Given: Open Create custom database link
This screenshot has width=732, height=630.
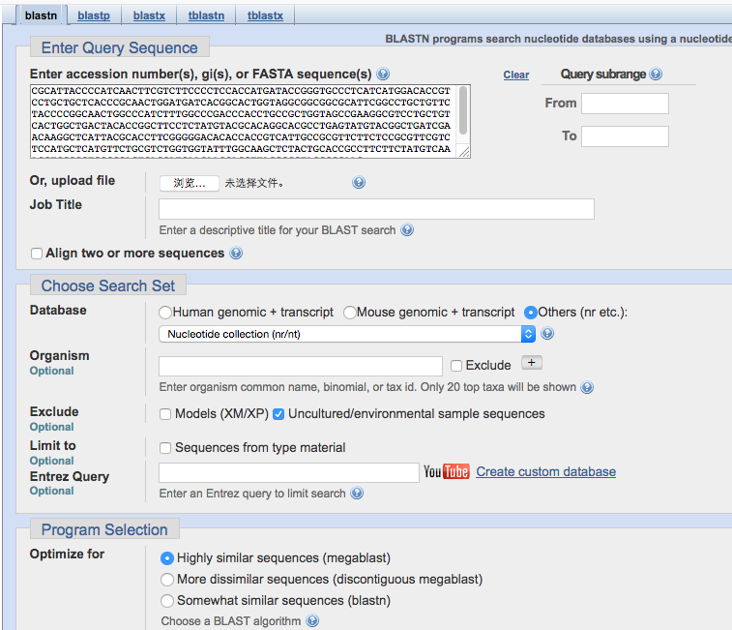Looking at the screenshot, I should (545, 471).
